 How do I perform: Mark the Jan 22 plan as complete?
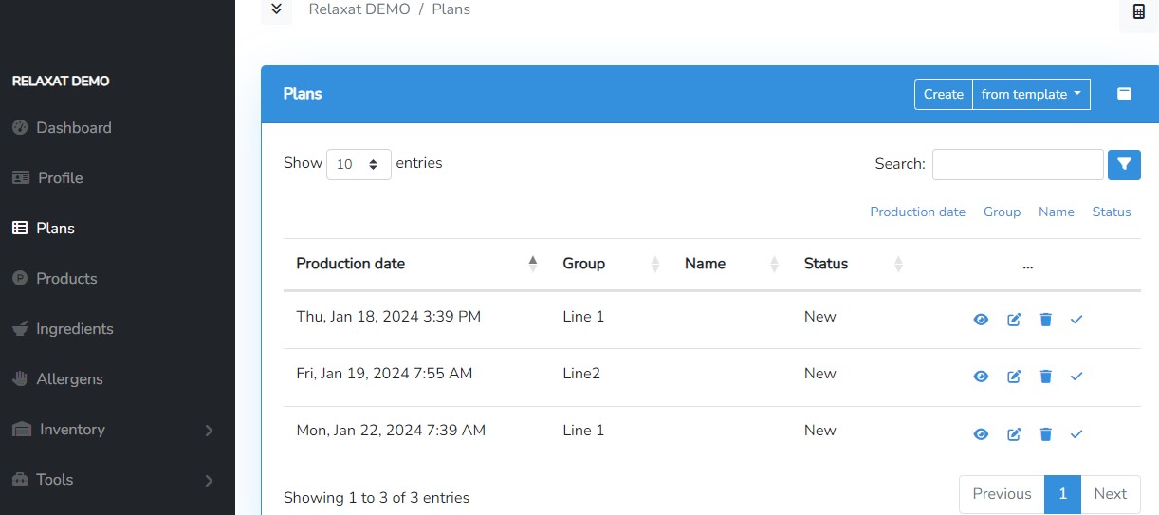[x=1076, y=434]
